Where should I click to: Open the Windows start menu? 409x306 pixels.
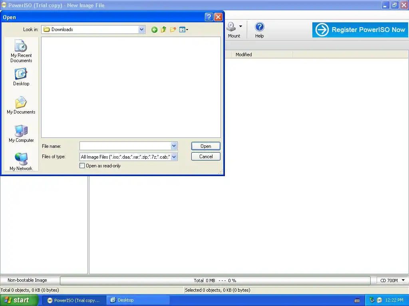[x=19, y=300]
